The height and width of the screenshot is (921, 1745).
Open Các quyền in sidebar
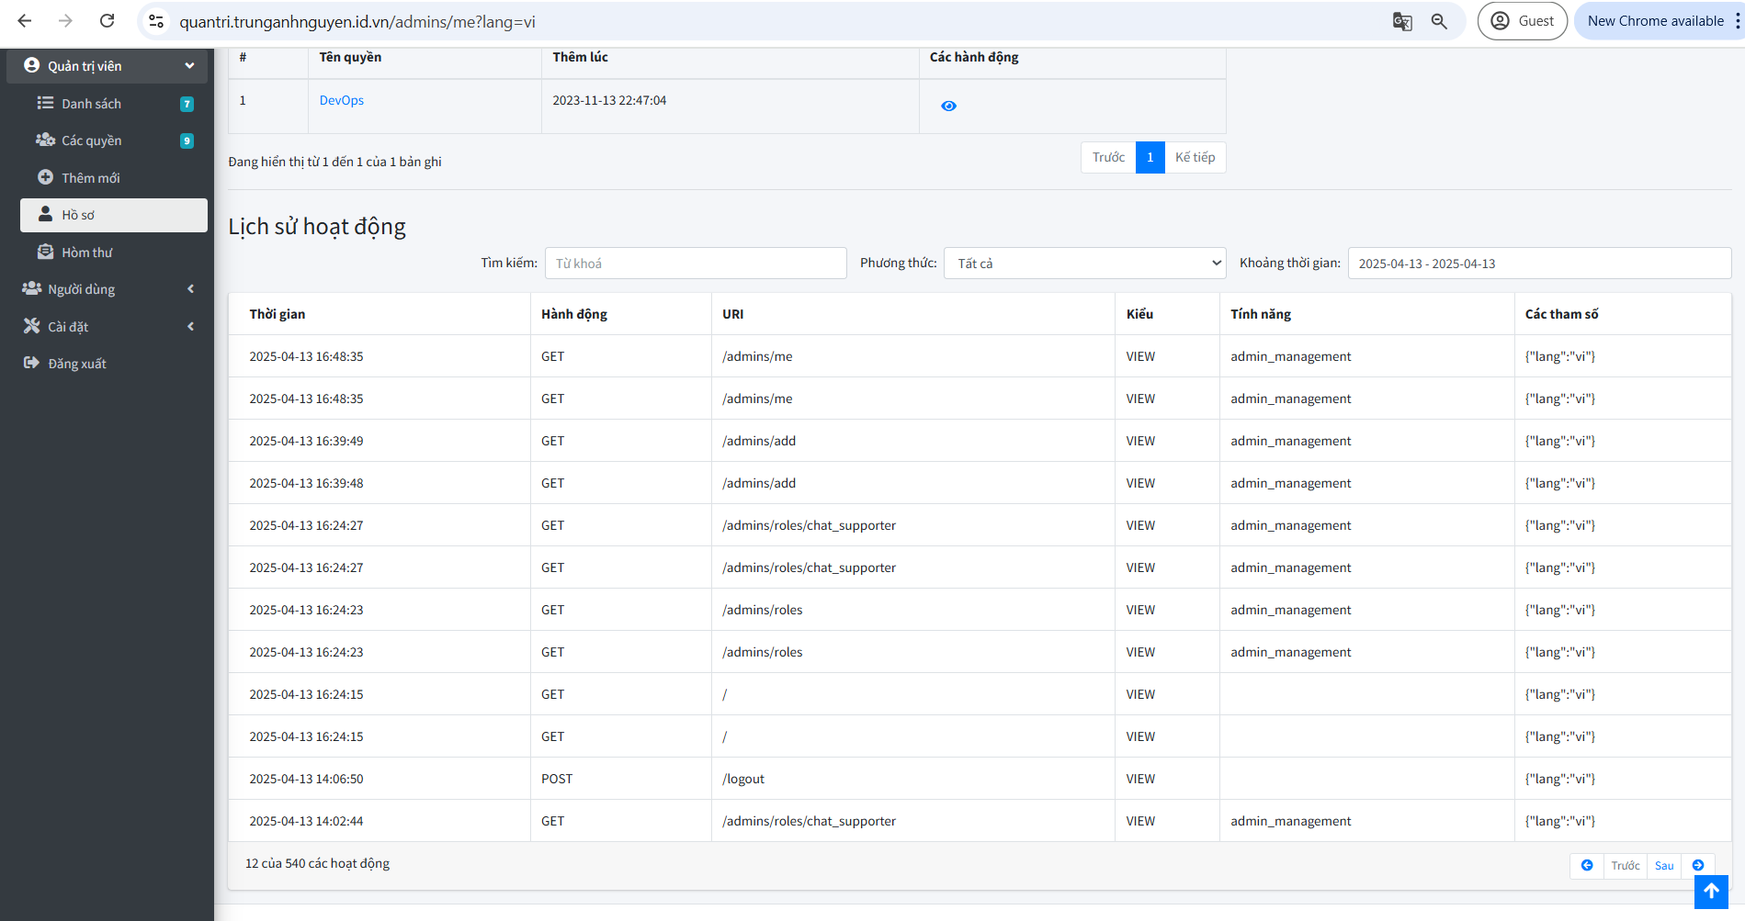coord(113,140)
